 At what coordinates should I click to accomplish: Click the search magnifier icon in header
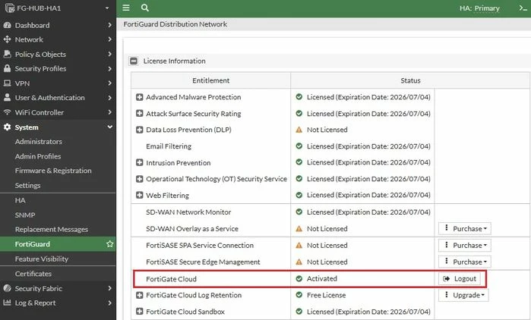(x=145, y=8)
